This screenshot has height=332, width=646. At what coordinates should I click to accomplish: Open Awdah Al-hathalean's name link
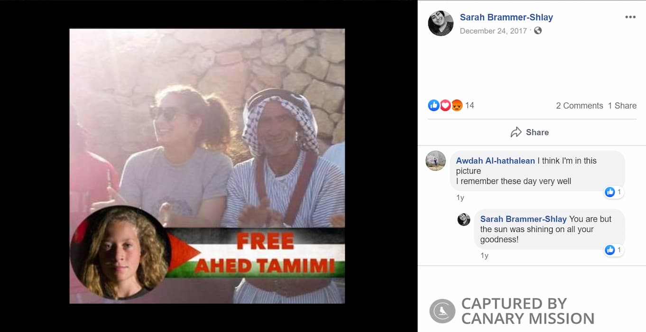(495, 161)
